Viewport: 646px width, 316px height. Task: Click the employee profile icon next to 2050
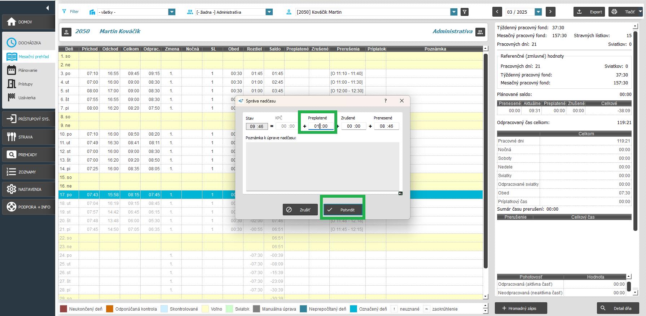point(66,32)
